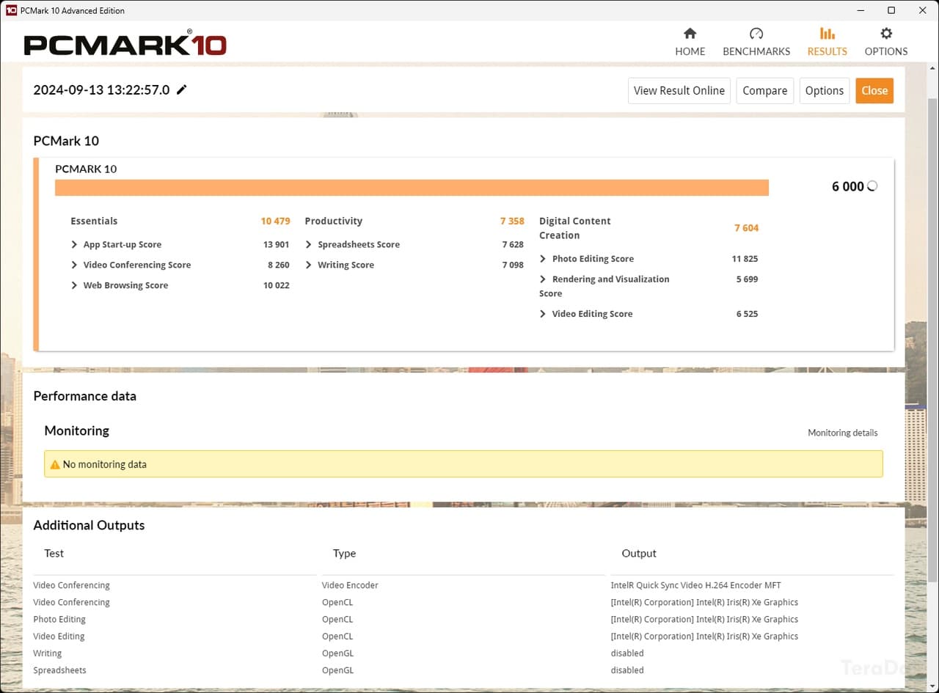Expand Writing Score
The height and width of the screenshot is (693, 939).
click(309, 265)
